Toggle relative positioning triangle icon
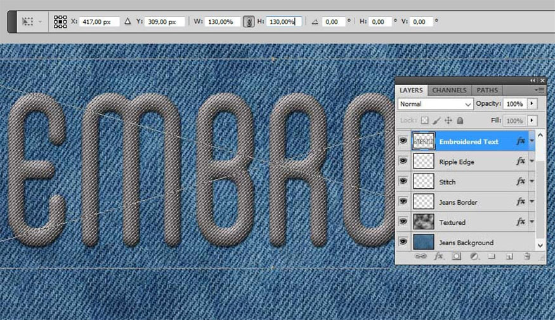Viewport: 555px width, 320px height. [x=127, y=22]
